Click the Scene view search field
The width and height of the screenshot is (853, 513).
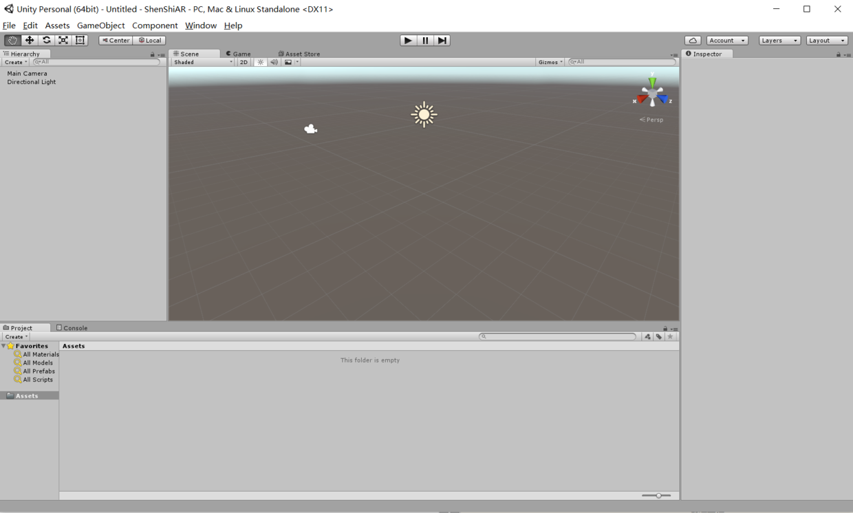coord(622,62)
